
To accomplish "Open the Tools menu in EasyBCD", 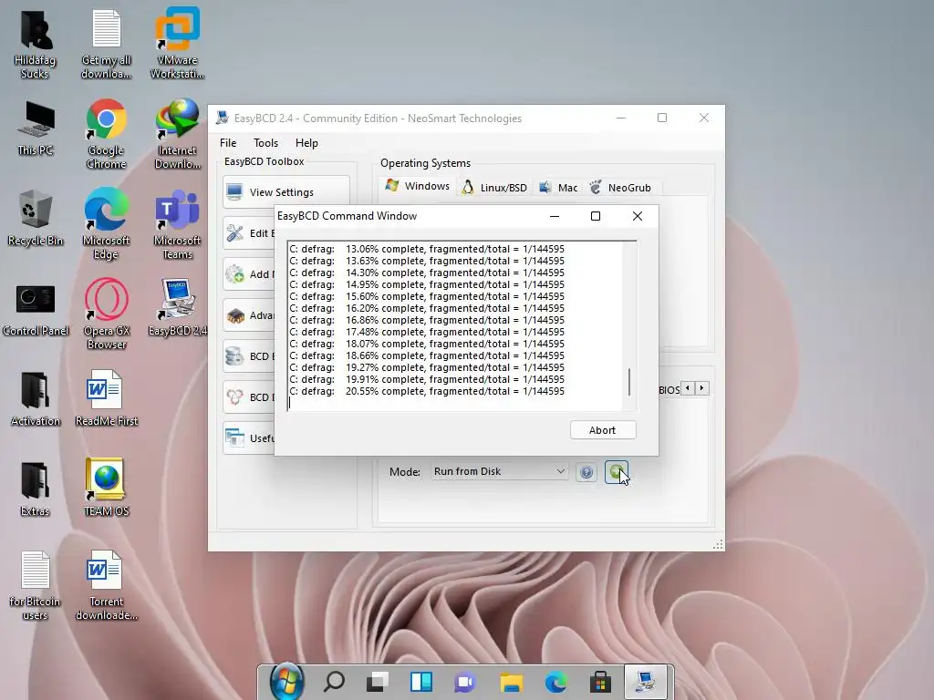I will (265, 143).
